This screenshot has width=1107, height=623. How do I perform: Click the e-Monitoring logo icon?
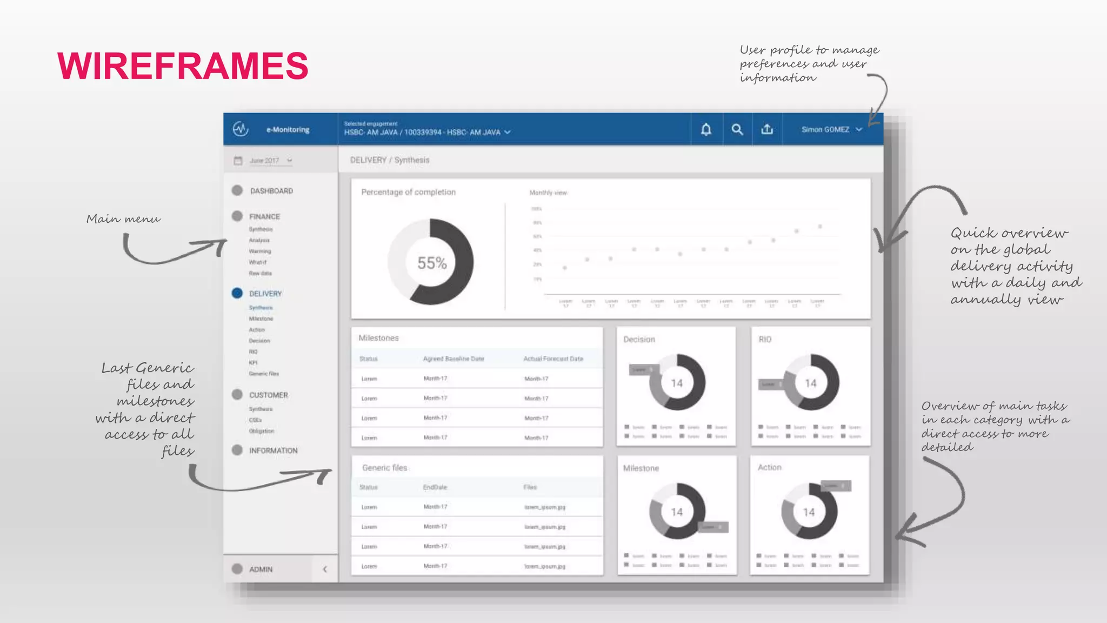tap(241, 129)
